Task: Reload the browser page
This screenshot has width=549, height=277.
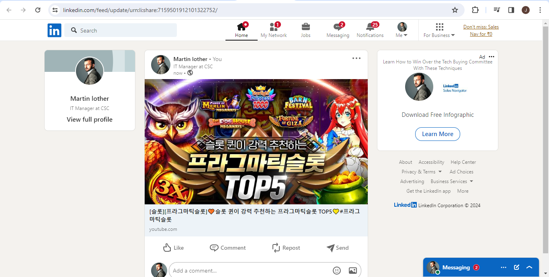Action: [x=38, y=10]
